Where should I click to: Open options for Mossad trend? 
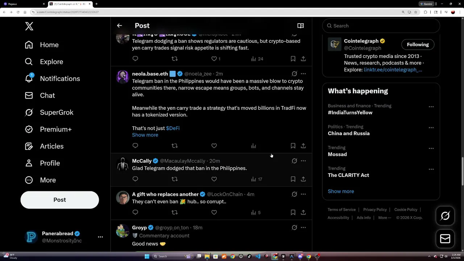[431, 148]
